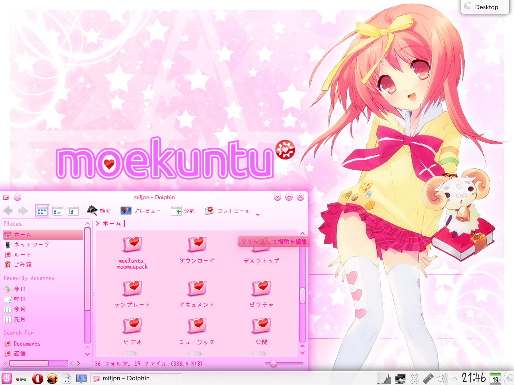The height and width of the screenshot is (385, 514).
Task: Open the volume speaker tray icon
Action: pyautogui.click(x=442, y=379)
